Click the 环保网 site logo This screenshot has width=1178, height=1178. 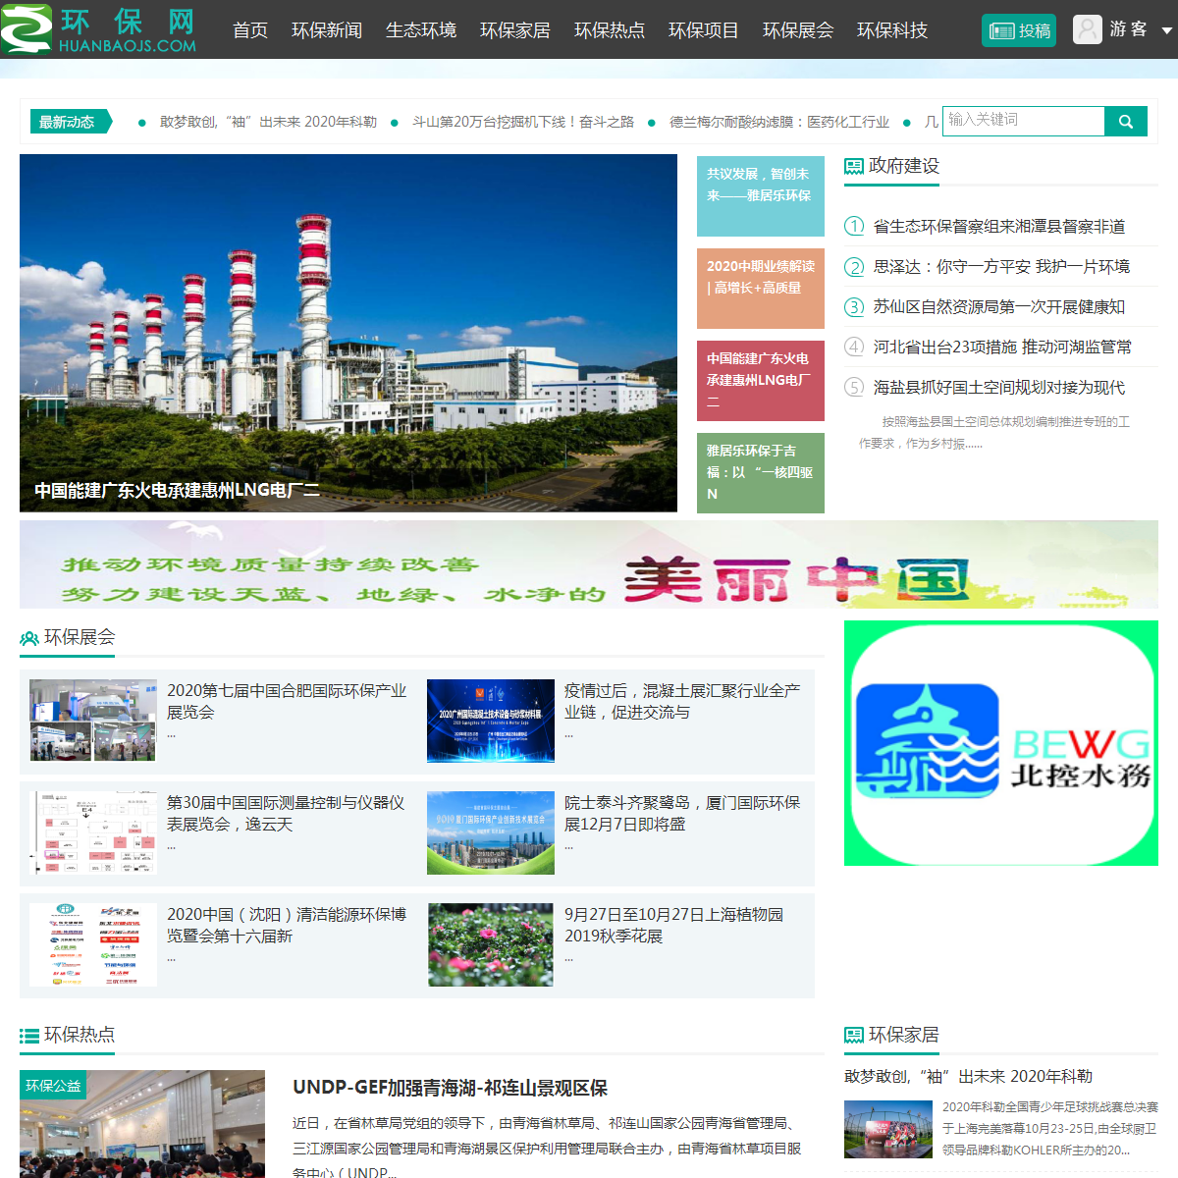(98, 29)
